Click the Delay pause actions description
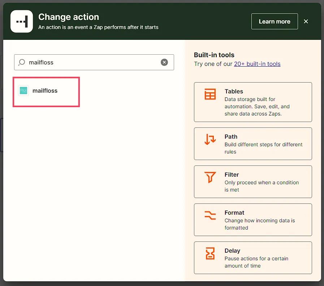The image size is (324, 286). point(256,262)
